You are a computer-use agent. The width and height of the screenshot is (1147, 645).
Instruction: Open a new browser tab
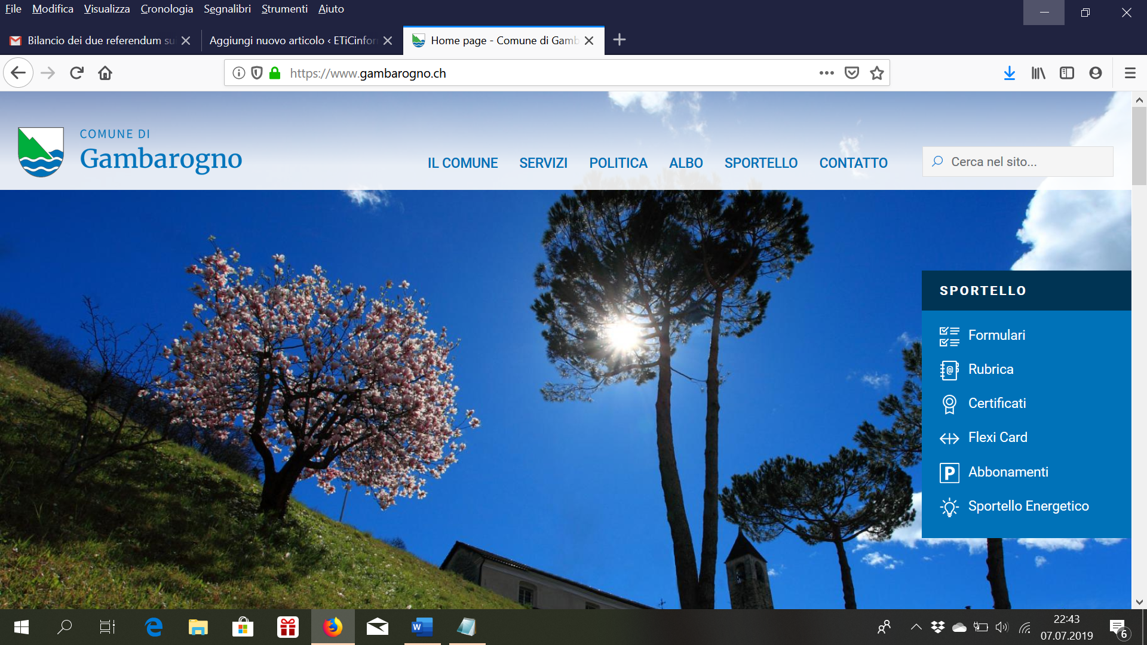[x=619, y=40]
